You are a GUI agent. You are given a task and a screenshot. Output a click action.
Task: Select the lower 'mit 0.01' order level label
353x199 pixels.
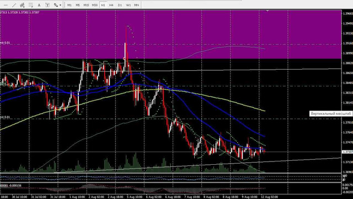5,117
